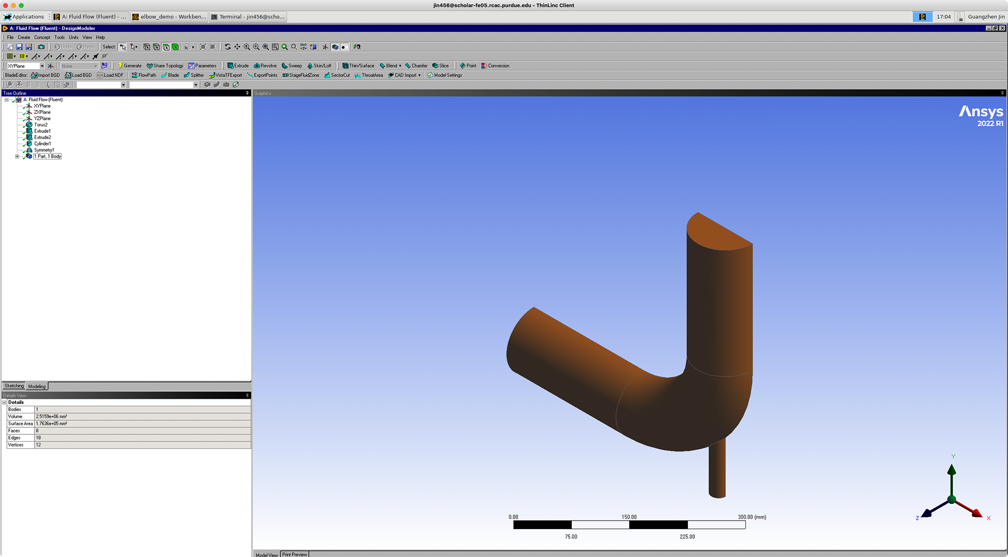Click the New Sketch icon
The height and width of the screenshot is (557, 1008).
[x=105, y=66]
